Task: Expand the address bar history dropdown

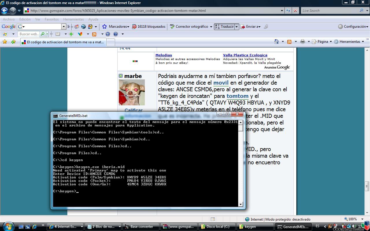Action: (282, 11)
